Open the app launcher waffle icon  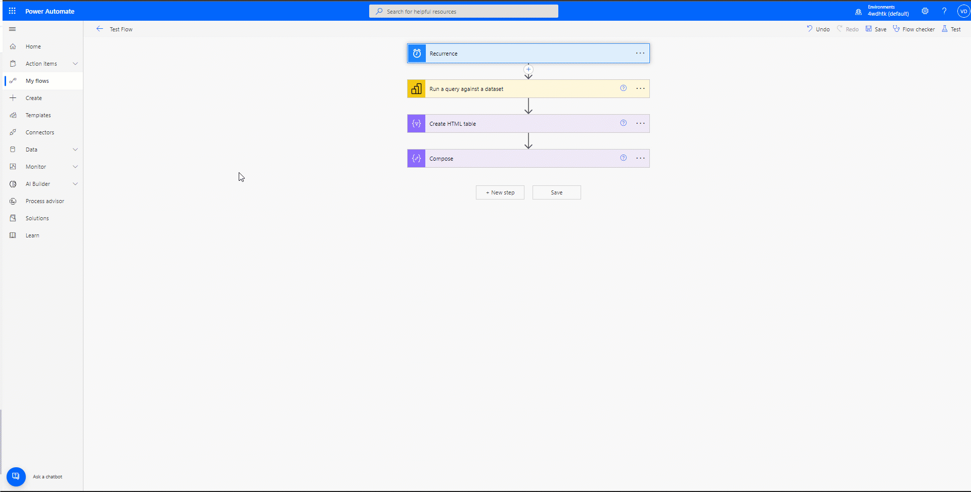coord(12,11)
